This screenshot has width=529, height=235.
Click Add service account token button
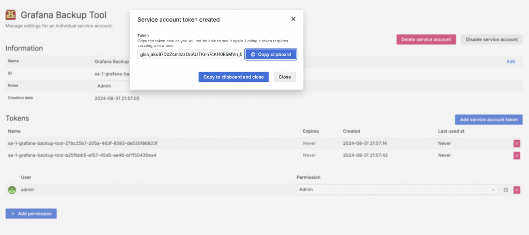point(489,120)
